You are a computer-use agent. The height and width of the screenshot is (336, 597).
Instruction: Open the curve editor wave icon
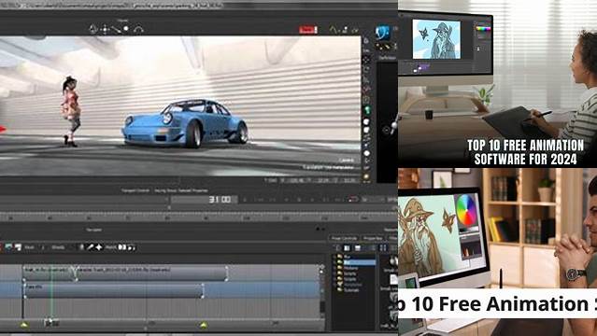tap(334, 29)
